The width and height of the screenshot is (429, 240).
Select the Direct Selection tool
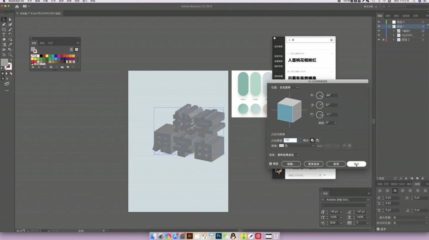point(10,19)
